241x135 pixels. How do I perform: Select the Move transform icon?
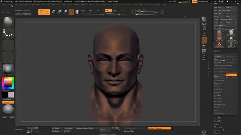click(x=53, y=12)
